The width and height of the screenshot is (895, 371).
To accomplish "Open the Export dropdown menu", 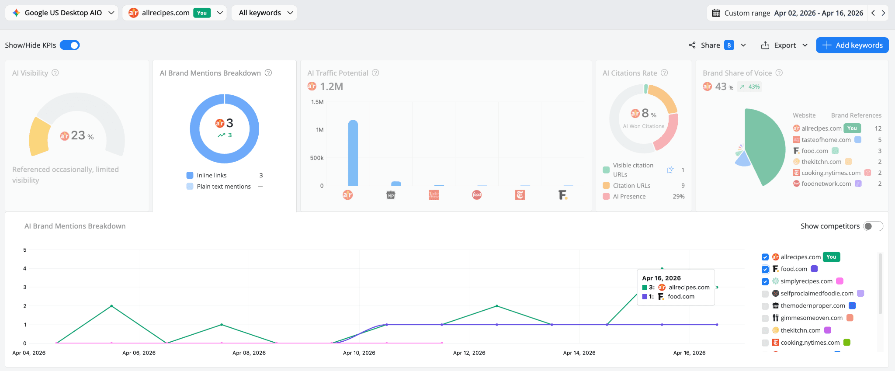I will (784, 45).
